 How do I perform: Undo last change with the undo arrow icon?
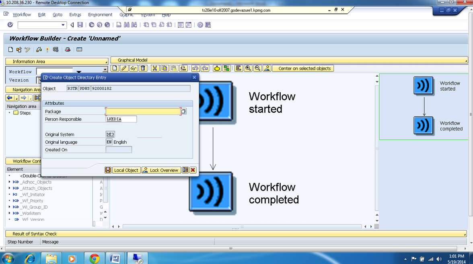pyautogui.click(x=195, y=68)
